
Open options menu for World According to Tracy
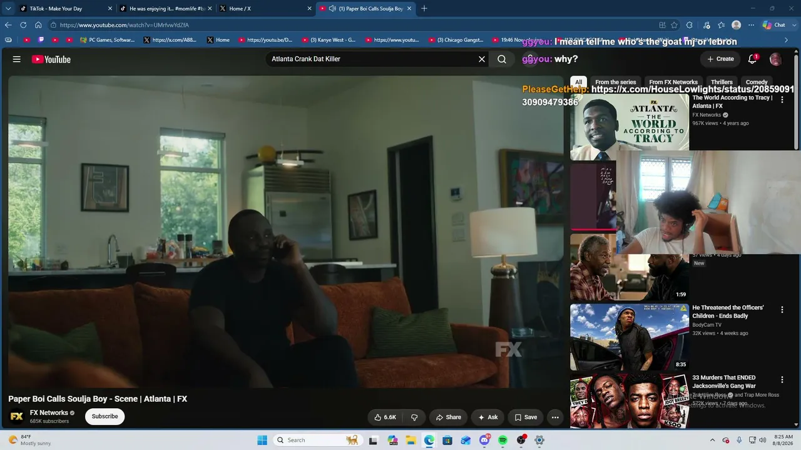(782, 99)
